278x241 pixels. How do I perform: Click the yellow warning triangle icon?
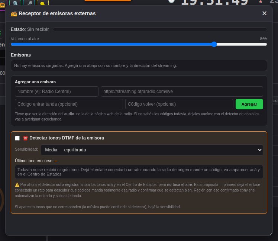[x=17, y=185]
